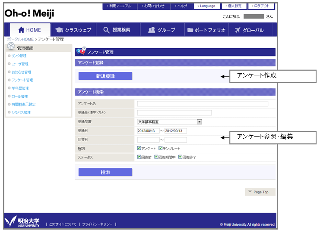
Task: Open the クラスウェブ tab
Action: 73,30
